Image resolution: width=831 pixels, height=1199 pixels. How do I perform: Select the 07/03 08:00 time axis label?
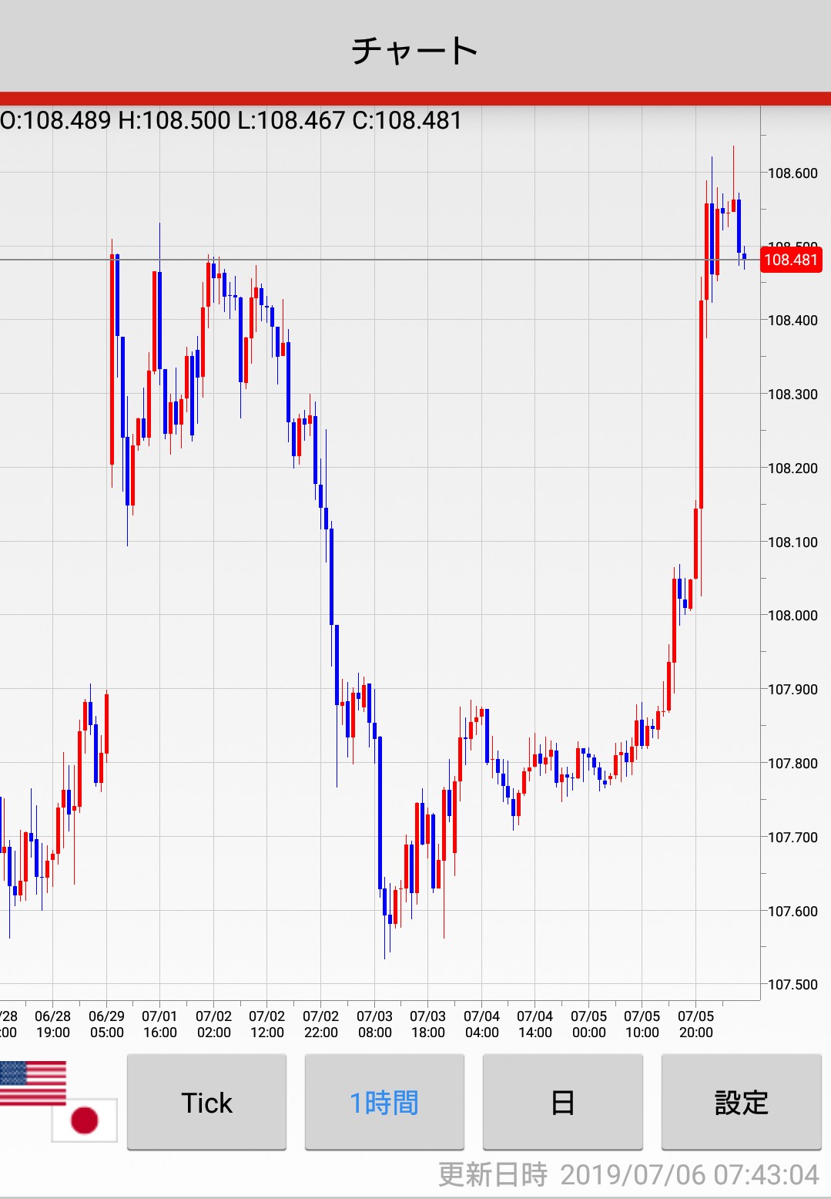pyautogui.click(x=374, y=1025)
